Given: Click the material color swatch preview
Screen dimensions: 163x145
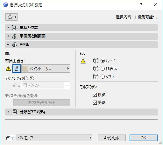Looking at the screenshot, I should coord(25,69).
